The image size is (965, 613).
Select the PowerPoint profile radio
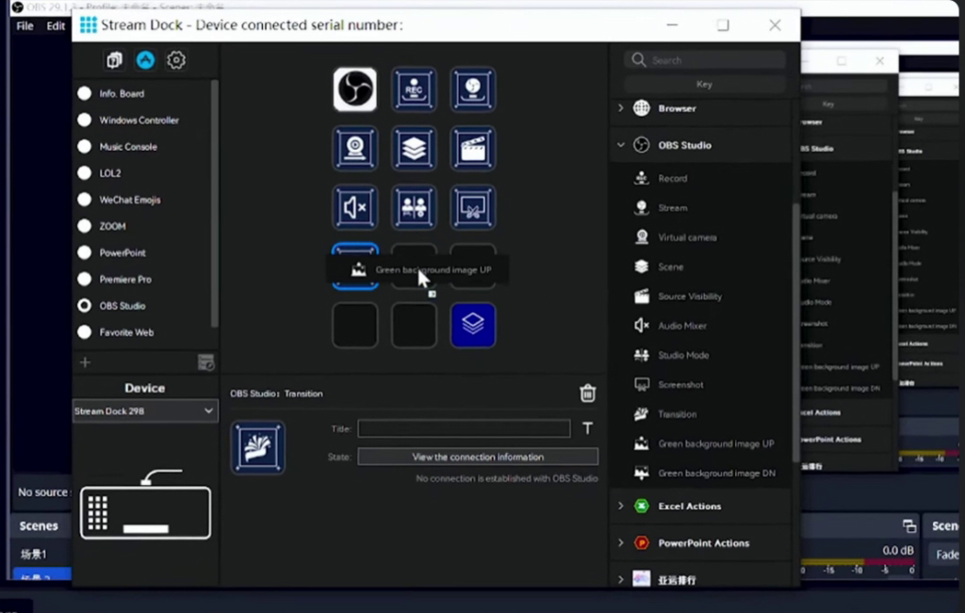[84, 252]
